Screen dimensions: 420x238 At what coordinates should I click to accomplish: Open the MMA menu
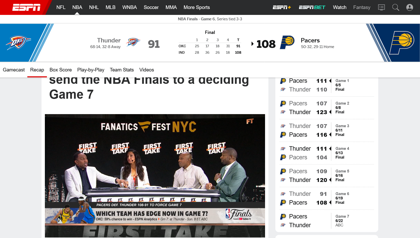click(x=171, y=7)
